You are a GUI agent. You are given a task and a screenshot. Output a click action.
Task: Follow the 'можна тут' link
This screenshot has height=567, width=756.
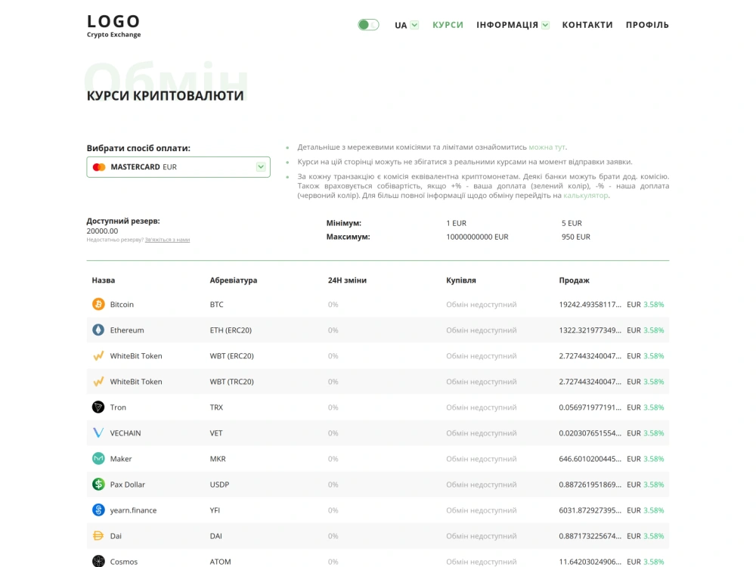(547, 147)
